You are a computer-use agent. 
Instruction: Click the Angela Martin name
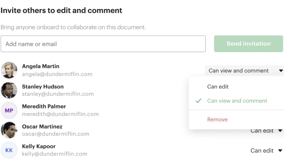coord(41,66)
